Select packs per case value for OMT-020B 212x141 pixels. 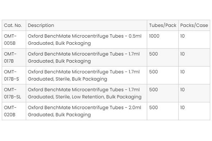coord(183,108)
